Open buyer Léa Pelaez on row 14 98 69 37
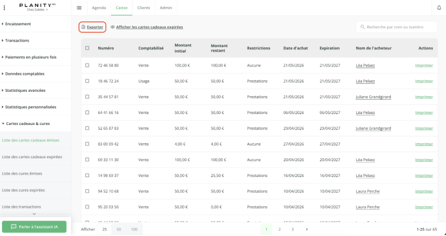 [365, 176]
